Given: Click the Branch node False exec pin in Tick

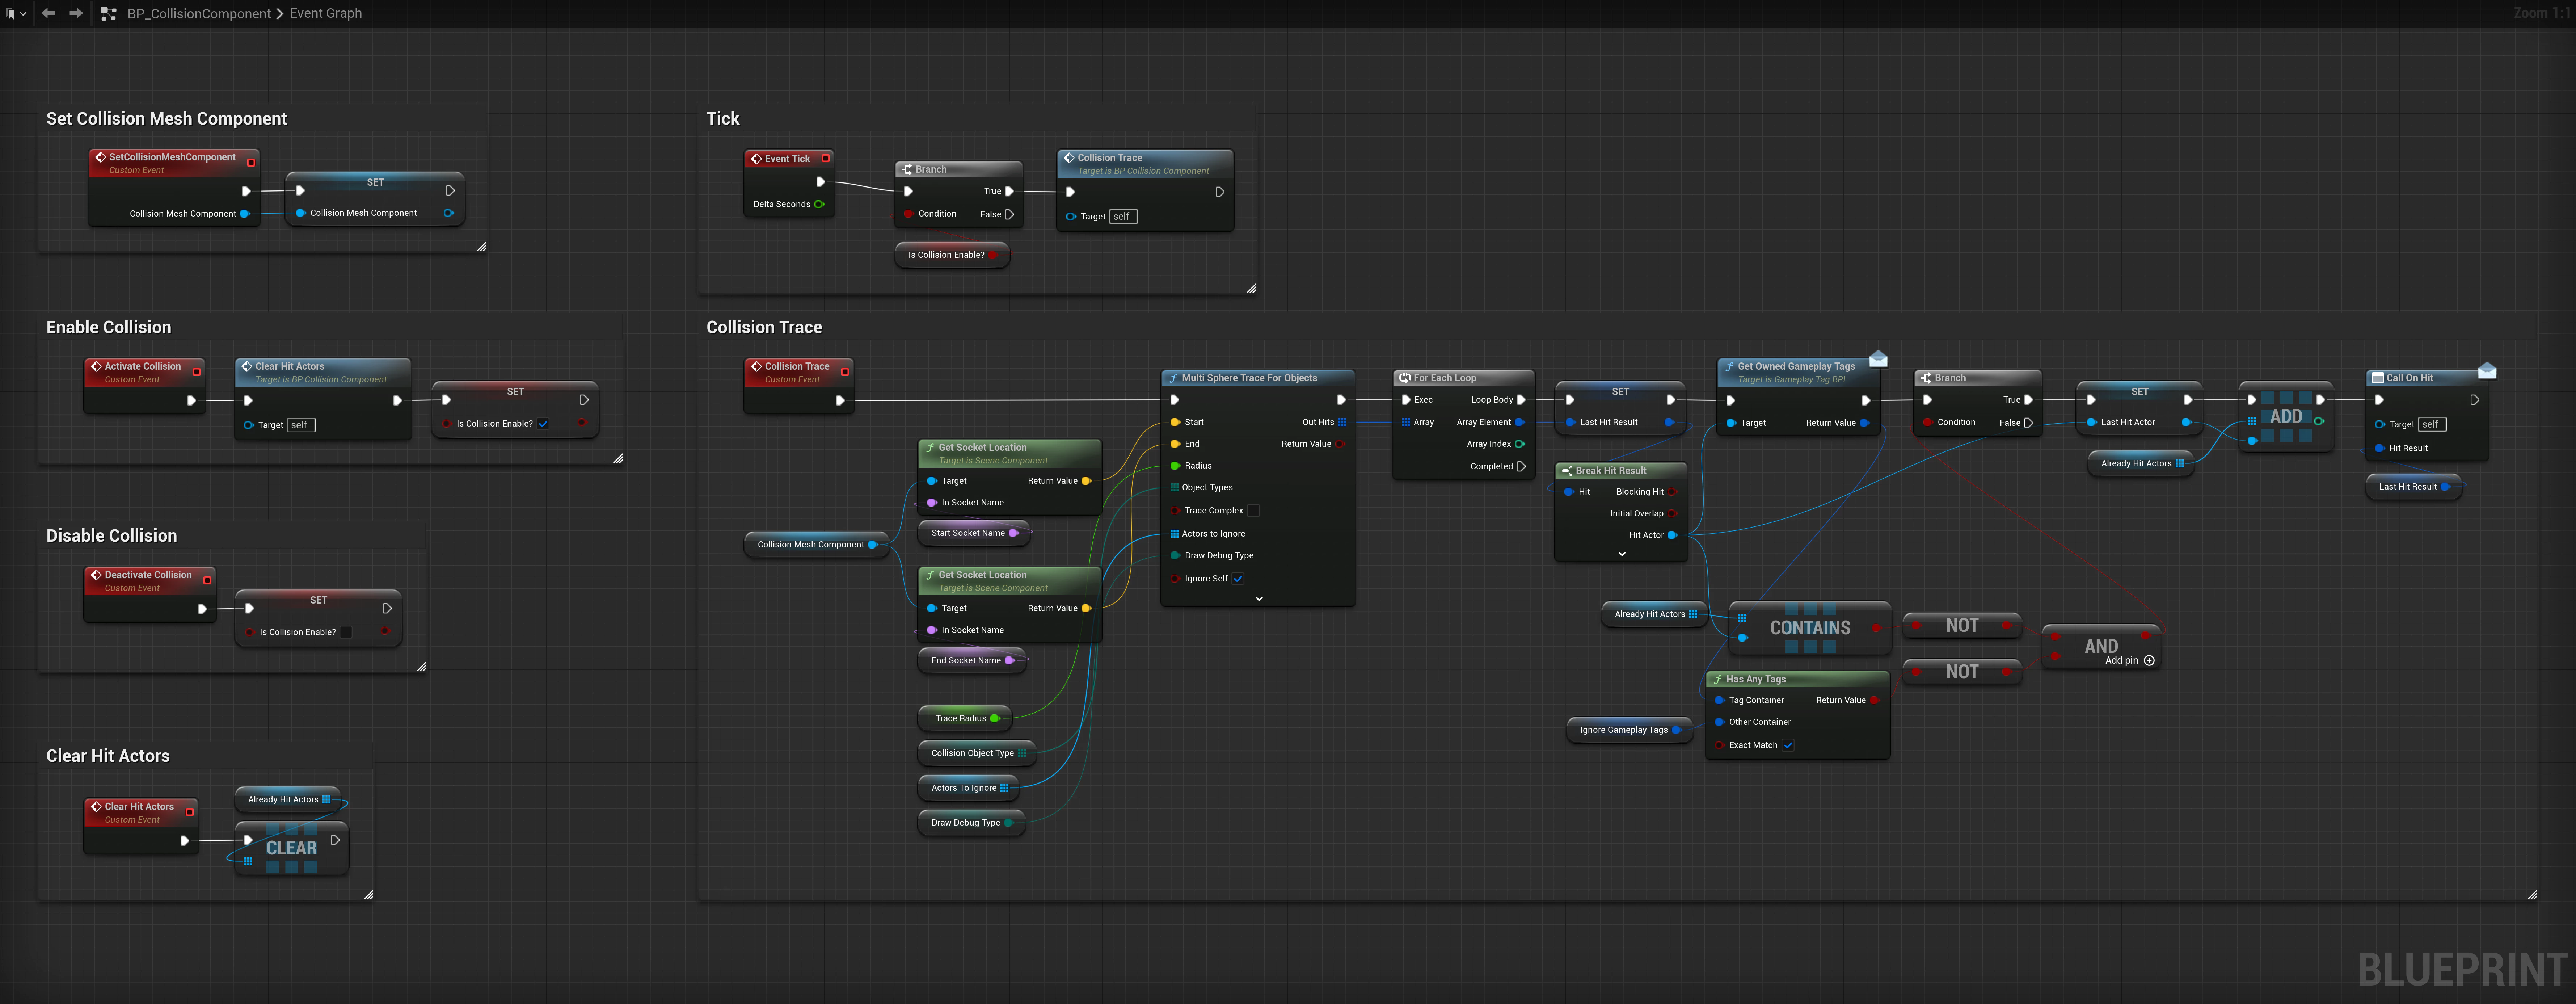Looking at the screenshot, I should point(1010,214).
